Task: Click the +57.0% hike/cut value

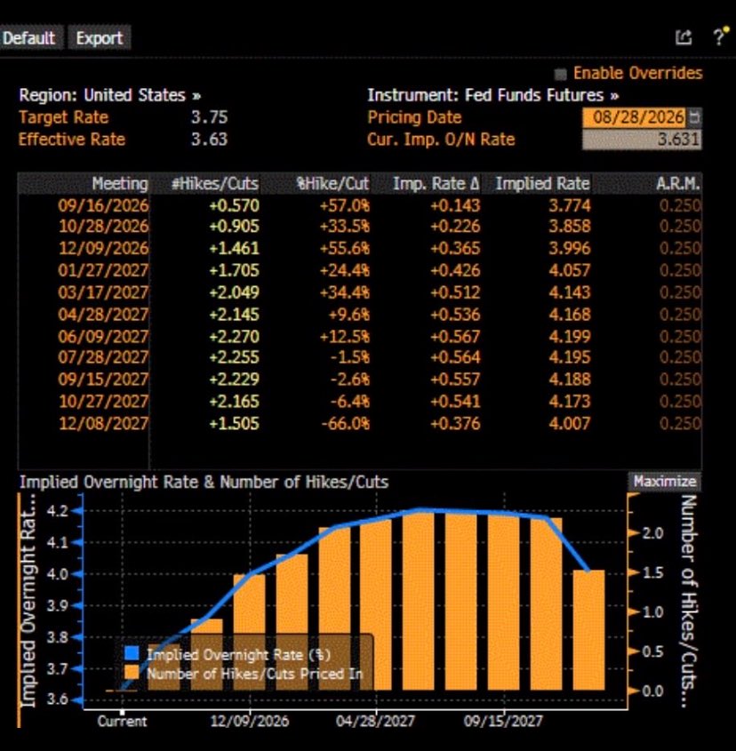Action: pyautogui.click(x=345, y=205)
